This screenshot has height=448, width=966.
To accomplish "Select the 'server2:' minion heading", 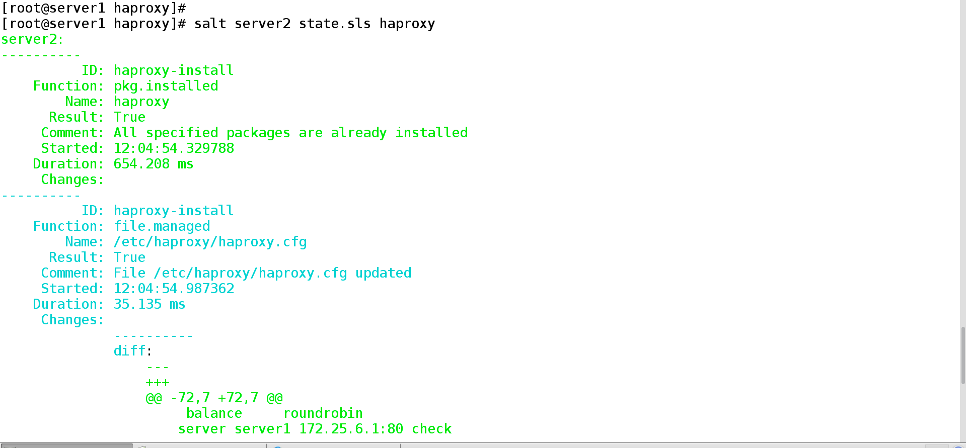I will coord(32,39).
